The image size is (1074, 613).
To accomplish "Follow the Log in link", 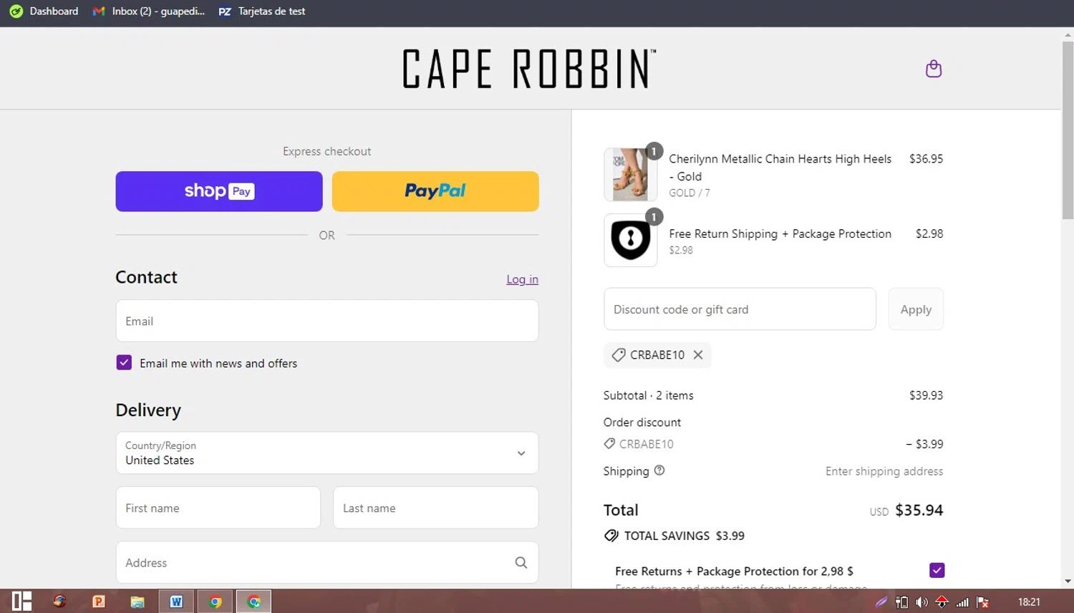I will pyautogui.click(x=522, y=279).
